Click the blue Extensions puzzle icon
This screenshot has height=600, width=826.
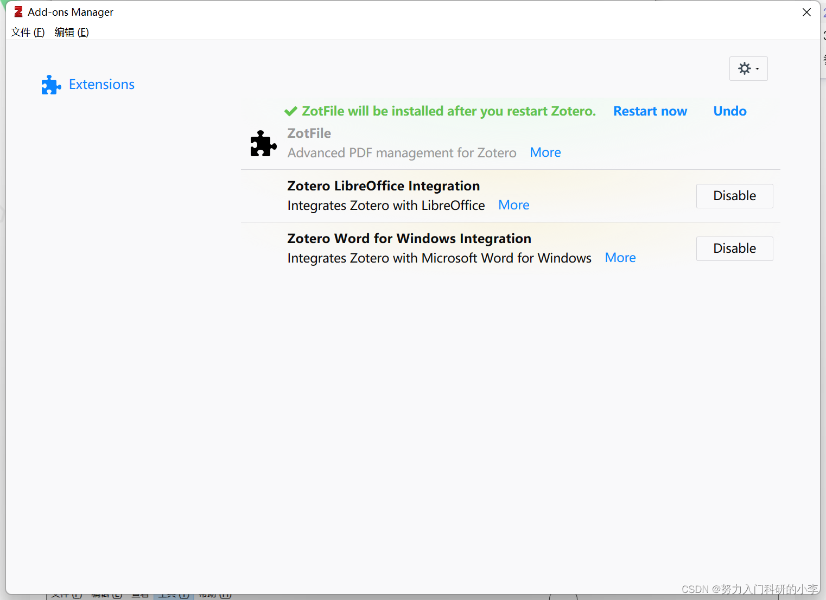pyautogui.click(x=51, y=85)
